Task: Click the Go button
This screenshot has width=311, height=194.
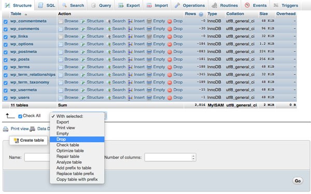Action: tap(298, 181)
